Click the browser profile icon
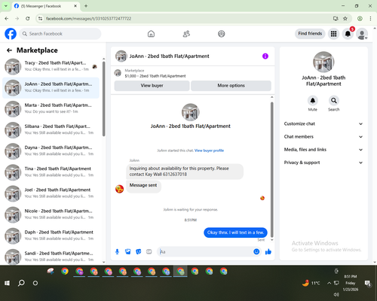Screen dimensions: 377x301 [x=360, y=19]
